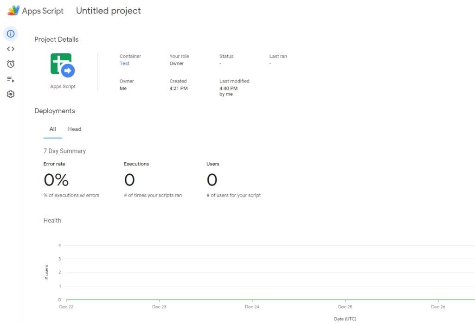Click the Untitled project title
The height and width of the screenshot is (325, 475).
(x=108, y=11)
